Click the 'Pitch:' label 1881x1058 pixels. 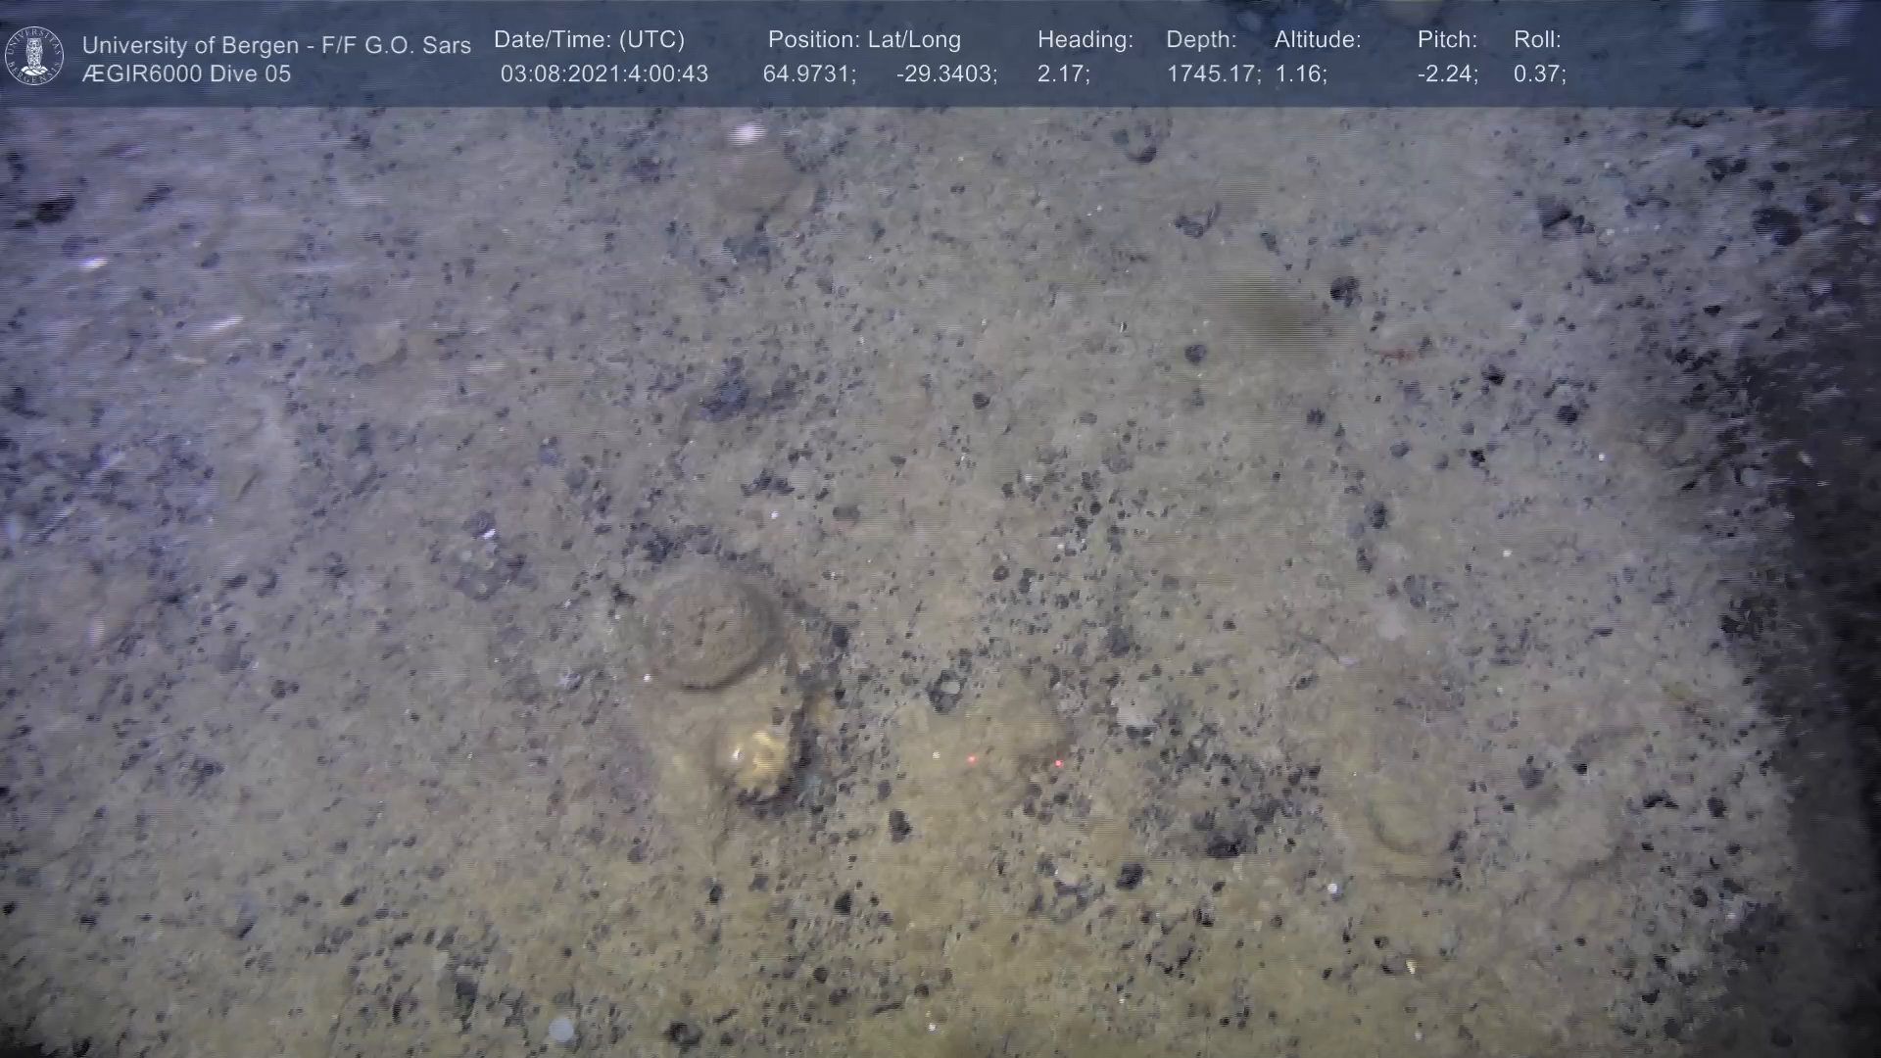[x=1446, y=40]
